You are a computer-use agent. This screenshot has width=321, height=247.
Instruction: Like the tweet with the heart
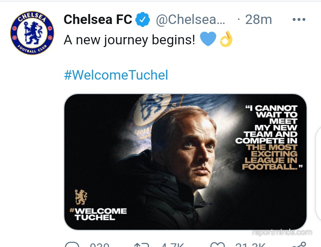(x=217, y=245)
